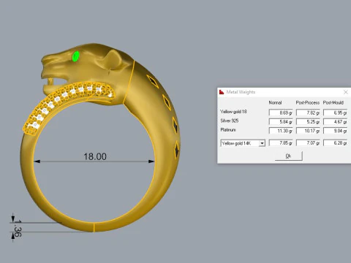Close the Metal Weights dialog
This screenshot has height=263, width=351.
pyautogui.click(x=346, y=92)
